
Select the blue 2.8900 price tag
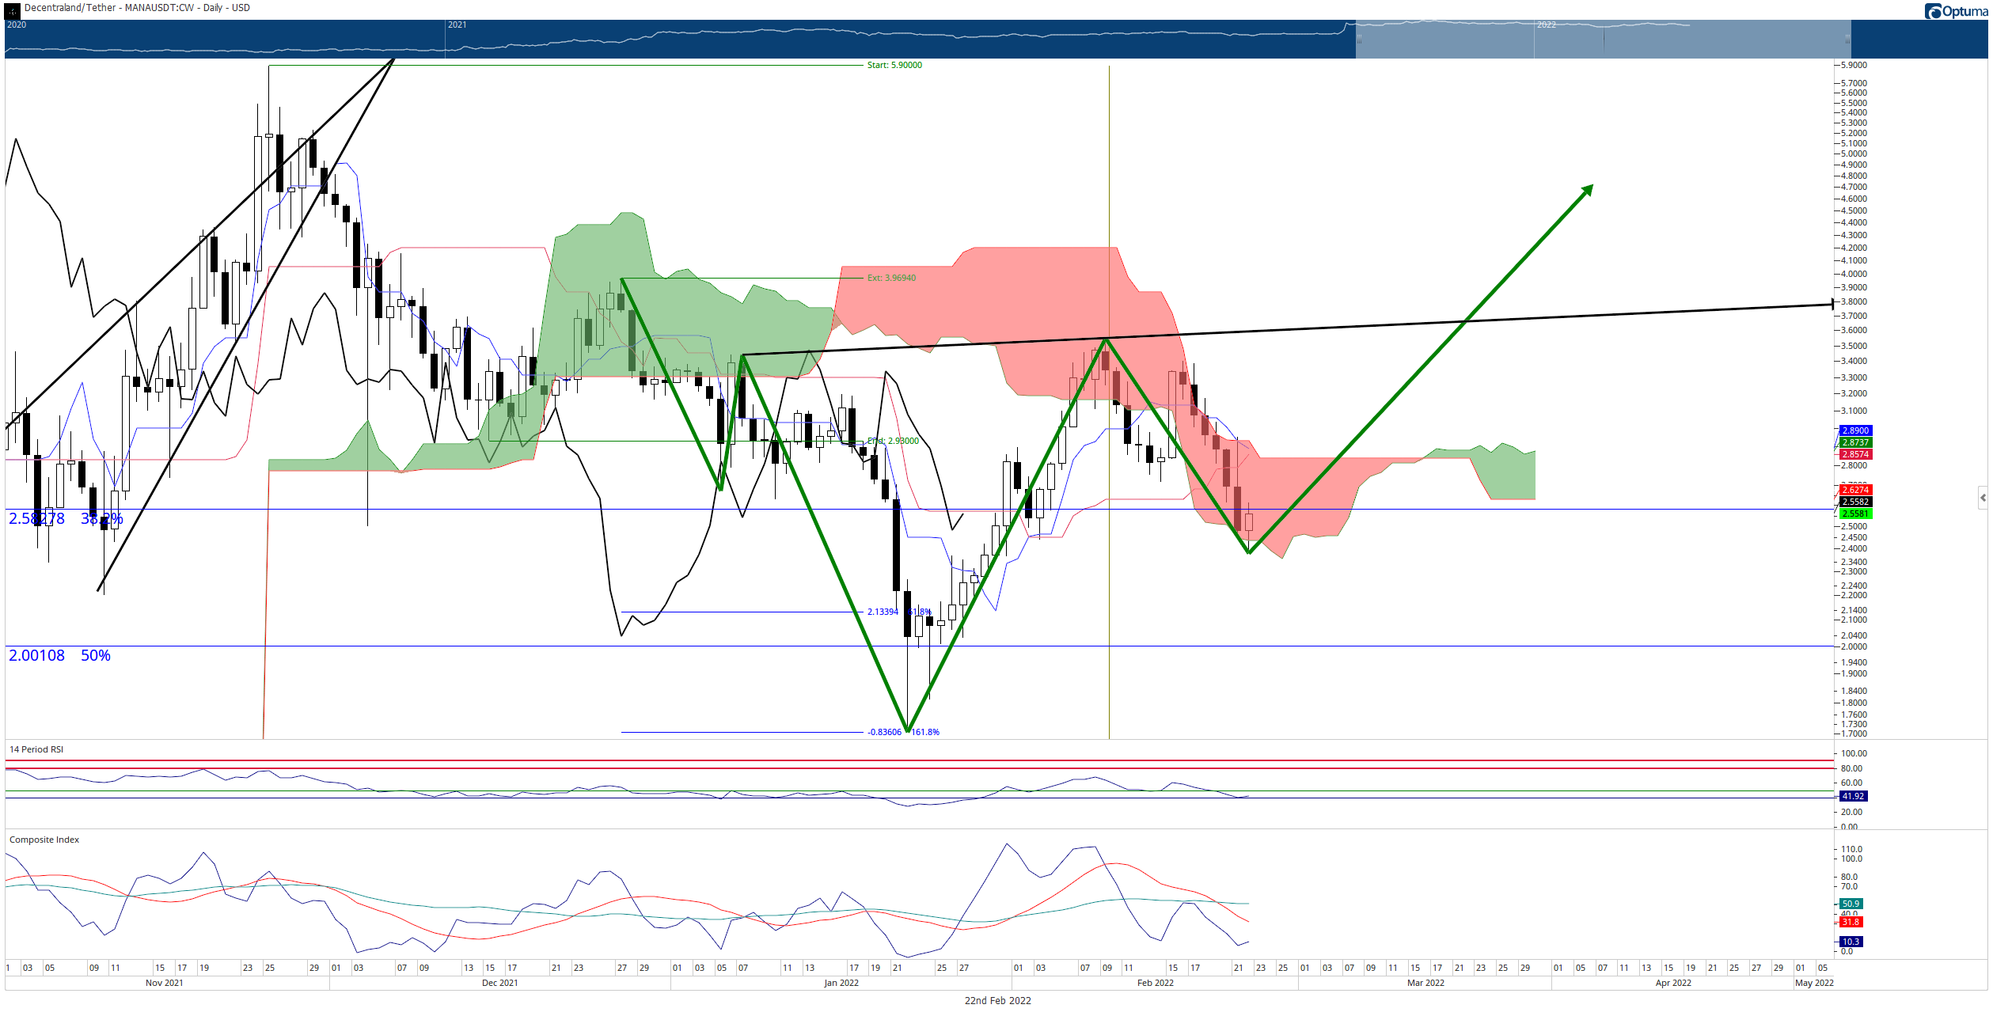point(1854,430)
